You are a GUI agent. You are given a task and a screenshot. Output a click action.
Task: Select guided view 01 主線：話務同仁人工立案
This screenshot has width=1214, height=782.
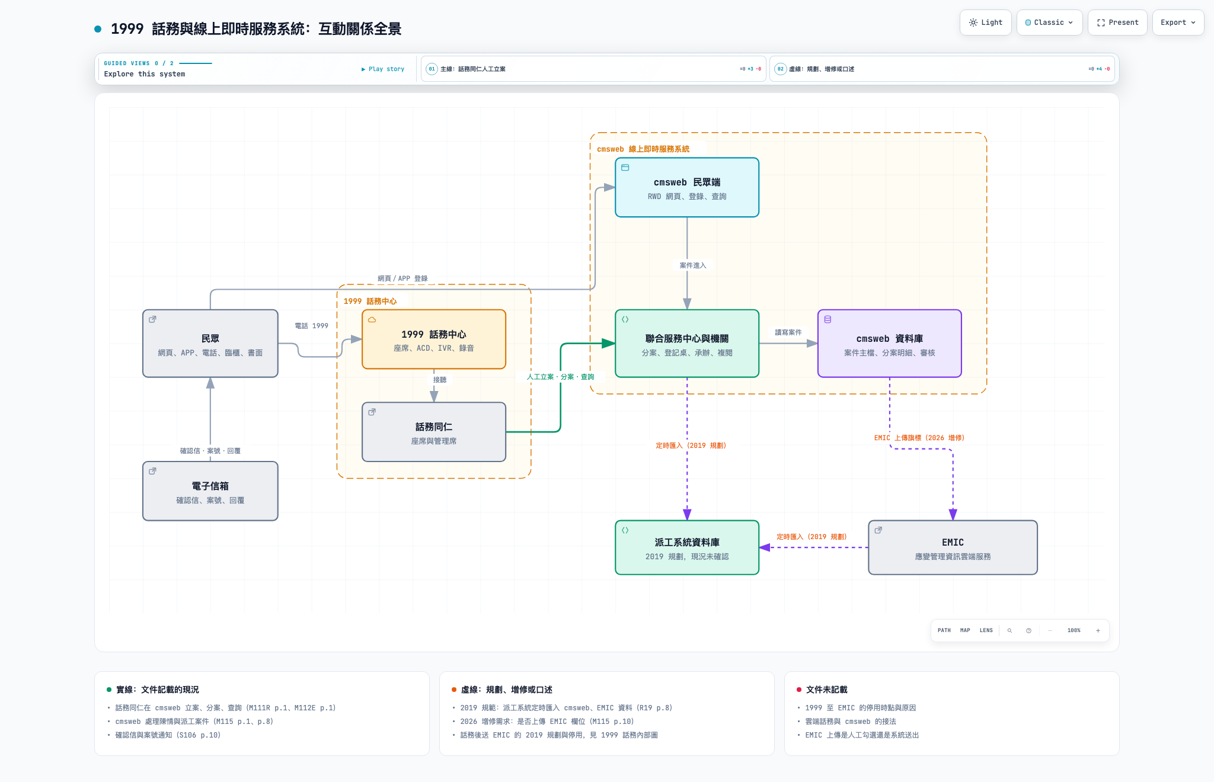pyautogui.click(x=593, y=69)
